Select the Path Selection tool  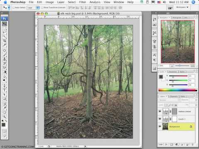[5, 94]
